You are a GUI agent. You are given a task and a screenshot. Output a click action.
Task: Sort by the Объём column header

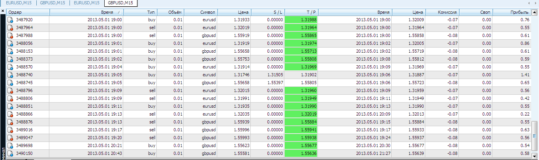(x=170, y=13)
